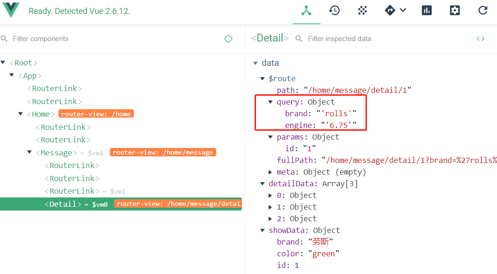This screenshot has height=274, width=497.
Task: Click the open in editor icon
Action: [x=481, y=39]
